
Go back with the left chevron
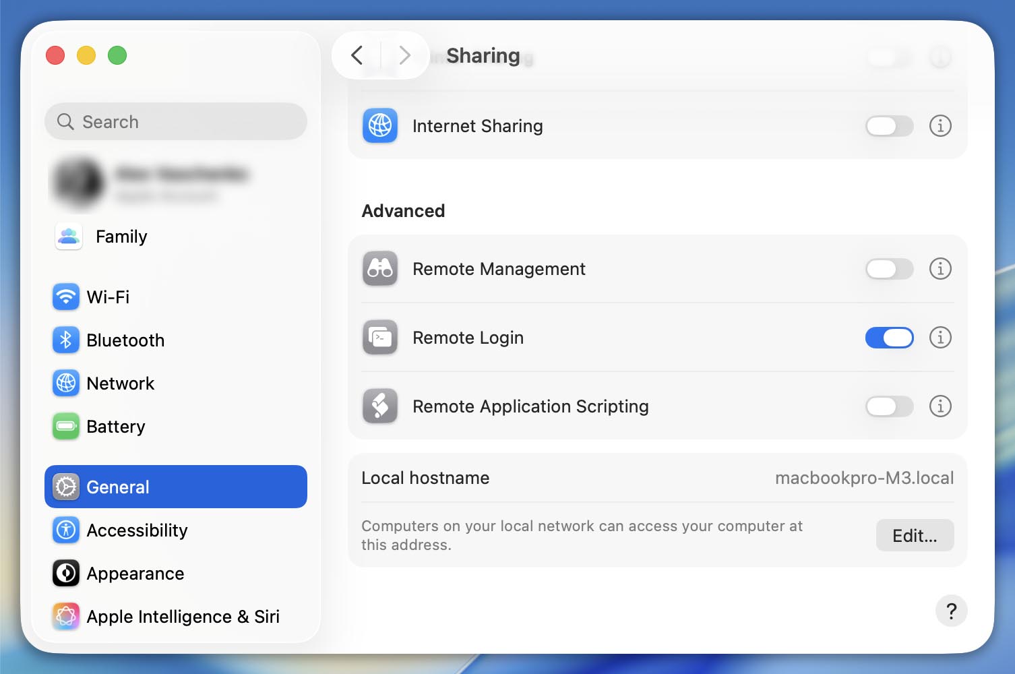[x=357, y=55]
